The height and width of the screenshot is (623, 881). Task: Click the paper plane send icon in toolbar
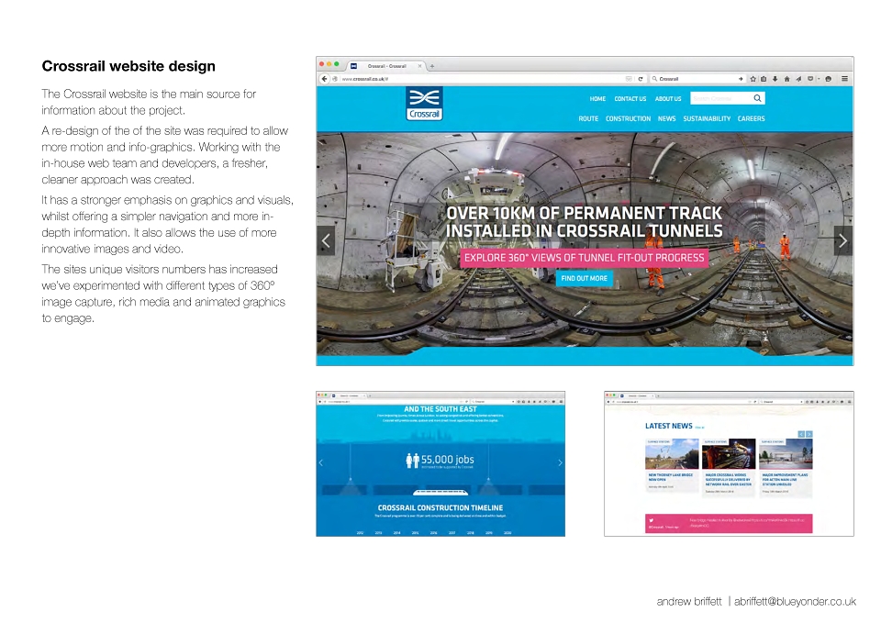798,79
